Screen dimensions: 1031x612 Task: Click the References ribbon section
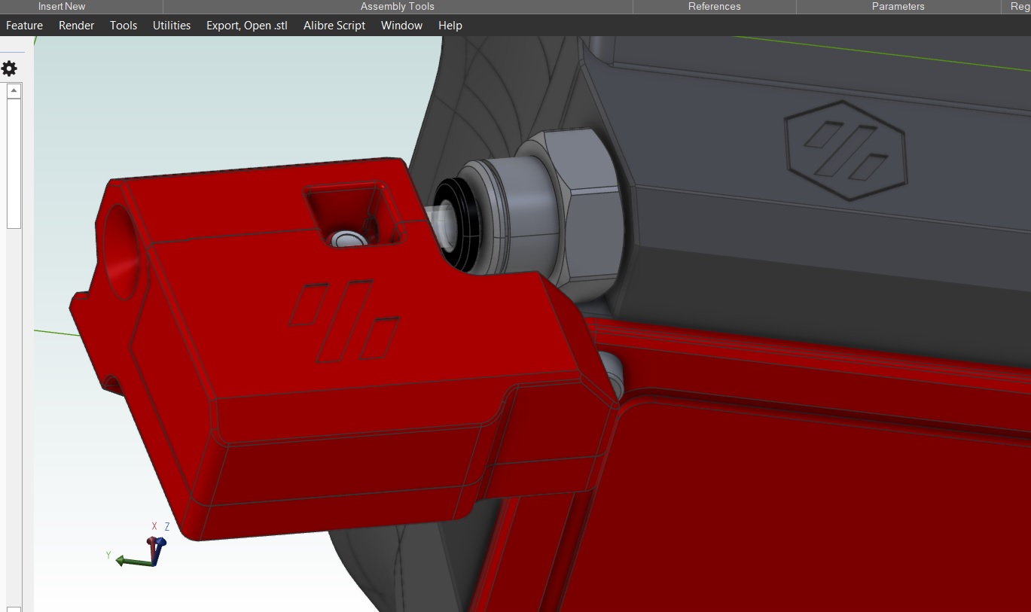tap(713, 6)
